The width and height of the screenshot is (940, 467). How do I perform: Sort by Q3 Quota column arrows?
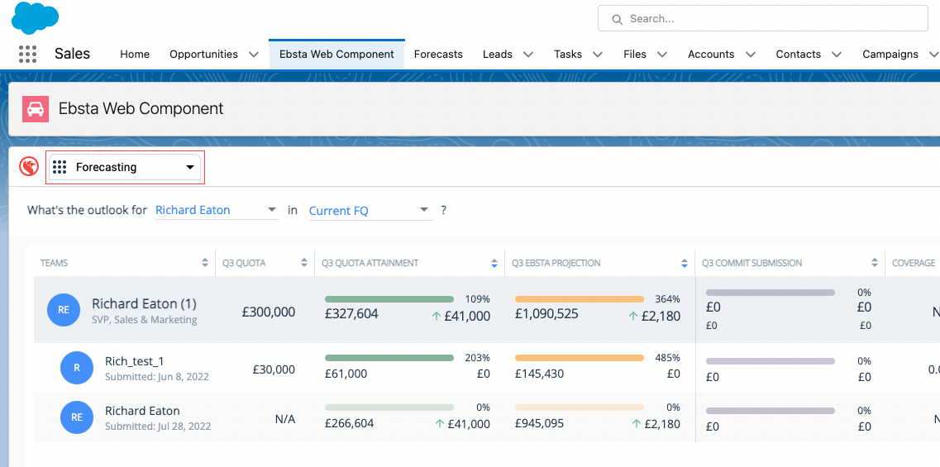pos(304,263)
